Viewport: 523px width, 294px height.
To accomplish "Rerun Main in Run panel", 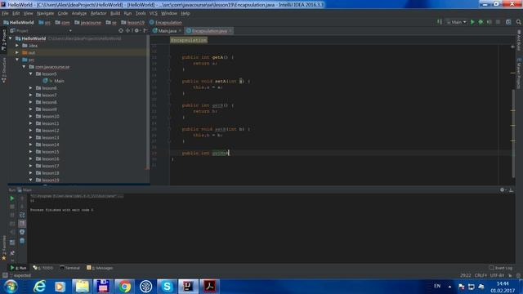I will (x=12, y=198).
